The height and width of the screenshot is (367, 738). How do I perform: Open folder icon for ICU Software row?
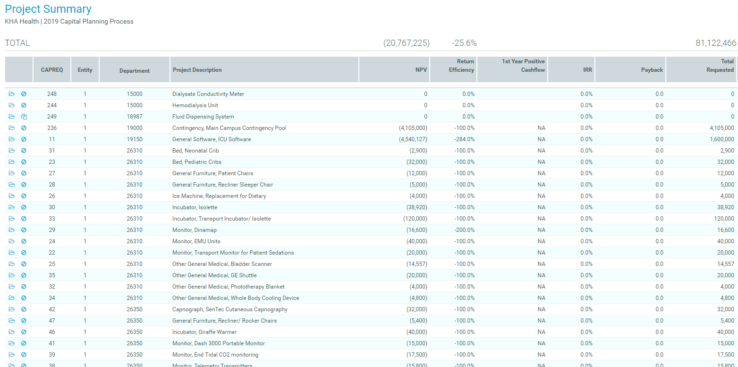pos(12,139)
